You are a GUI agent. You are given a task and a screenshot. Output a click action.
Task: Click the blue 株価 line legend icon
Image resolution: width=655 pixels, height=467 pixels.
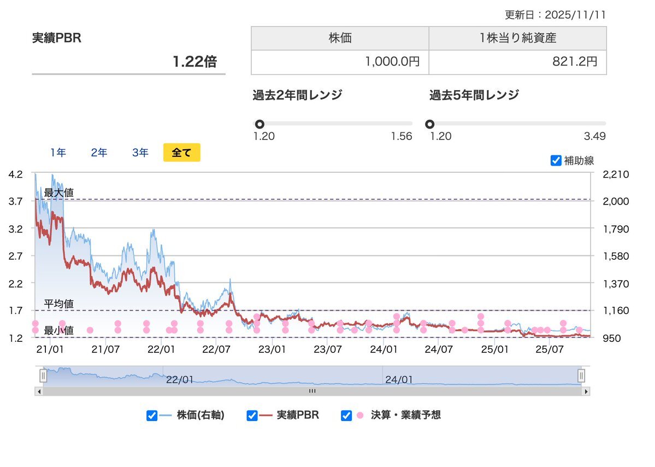pyautogui.click(x=166, y=416)
